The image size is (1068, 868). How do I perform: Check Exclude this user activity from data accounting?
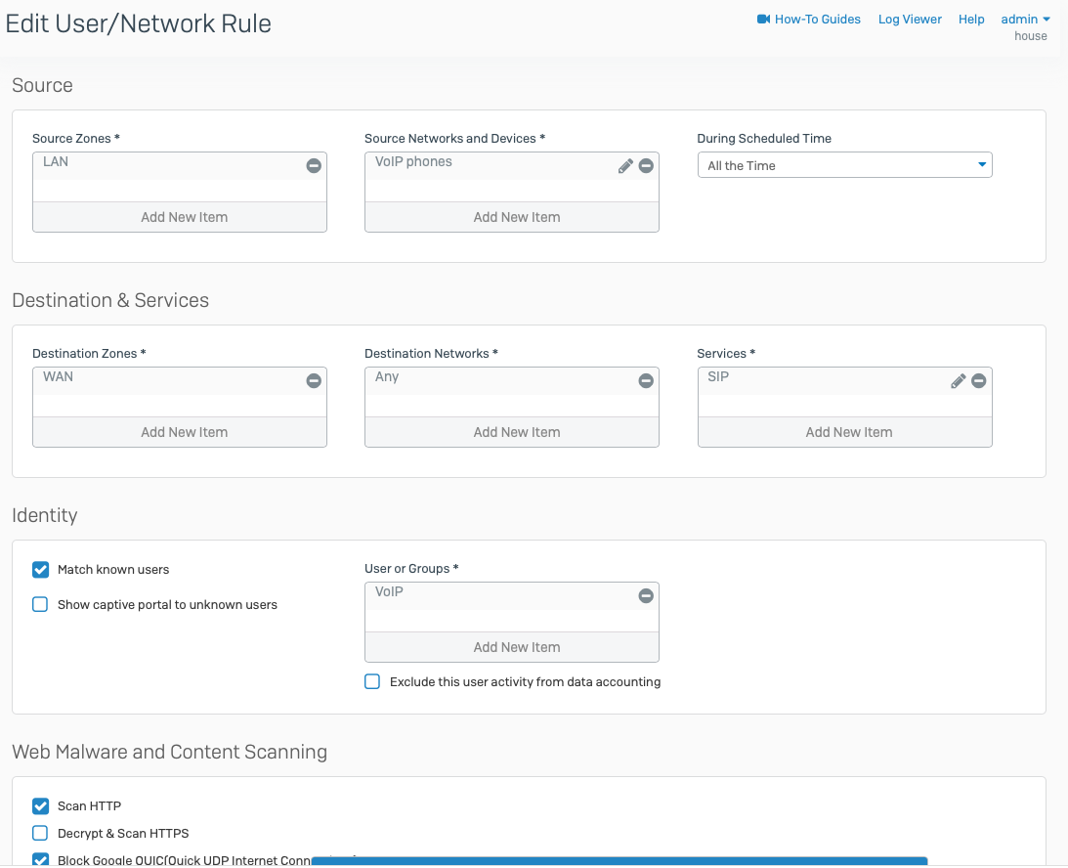[372, 682]
